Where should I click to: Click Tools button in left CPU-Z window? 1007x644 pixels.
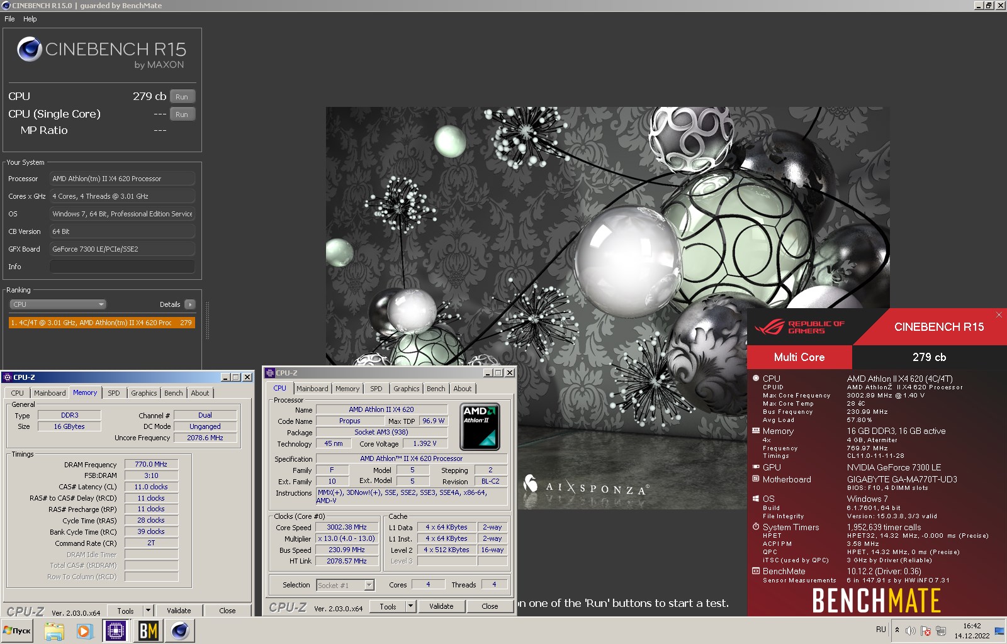125,611
